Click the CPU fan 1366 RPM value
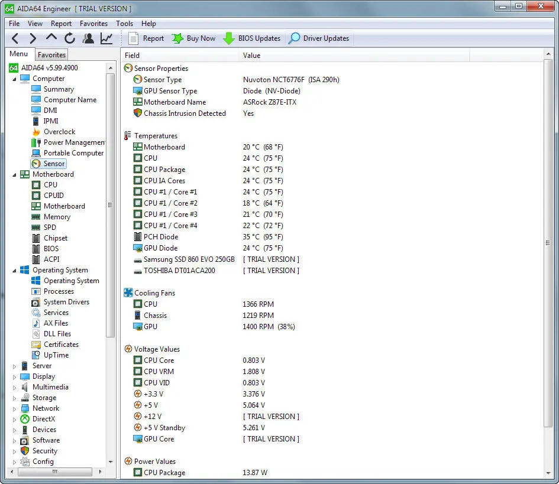 tap(258, 304)
